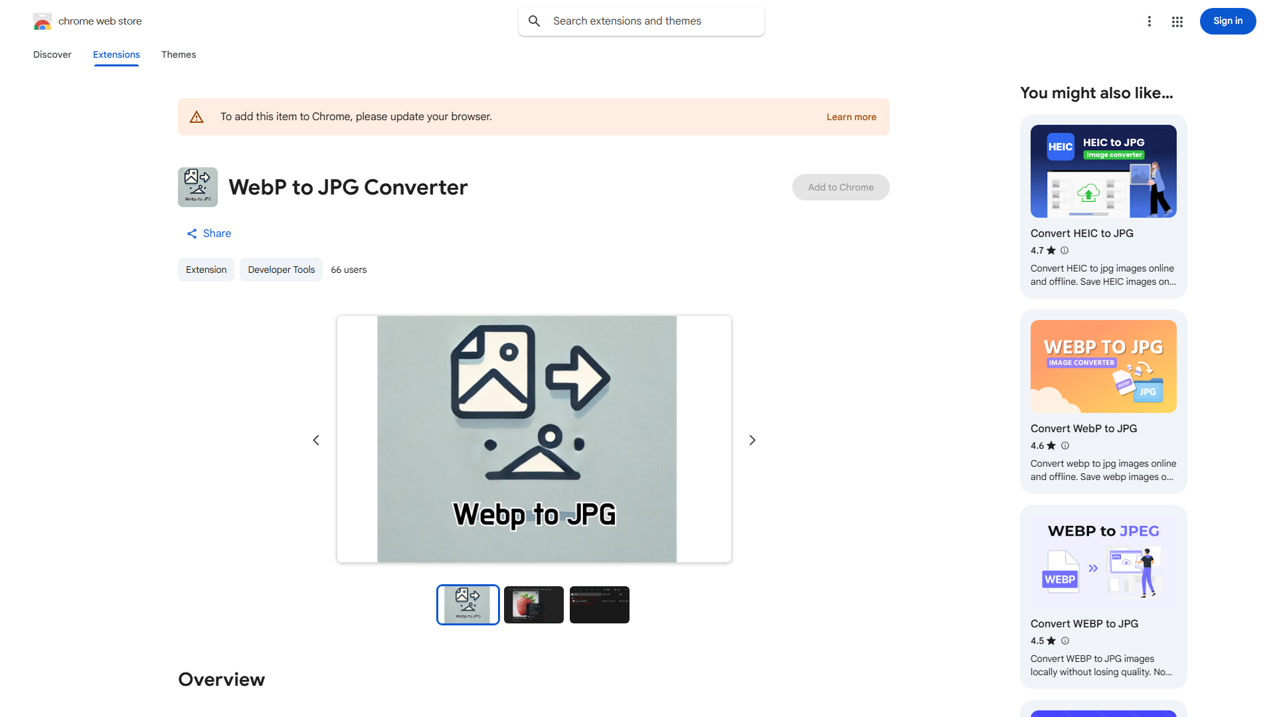Open the Convert HEIC to JPG suggestion card
Image resolution: width=1275 pixels, height=717 pixels.
pos(1103,207)
